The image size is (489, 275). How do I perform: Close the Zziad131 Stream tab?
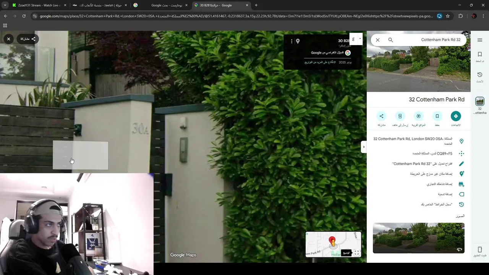pos(65,5)
